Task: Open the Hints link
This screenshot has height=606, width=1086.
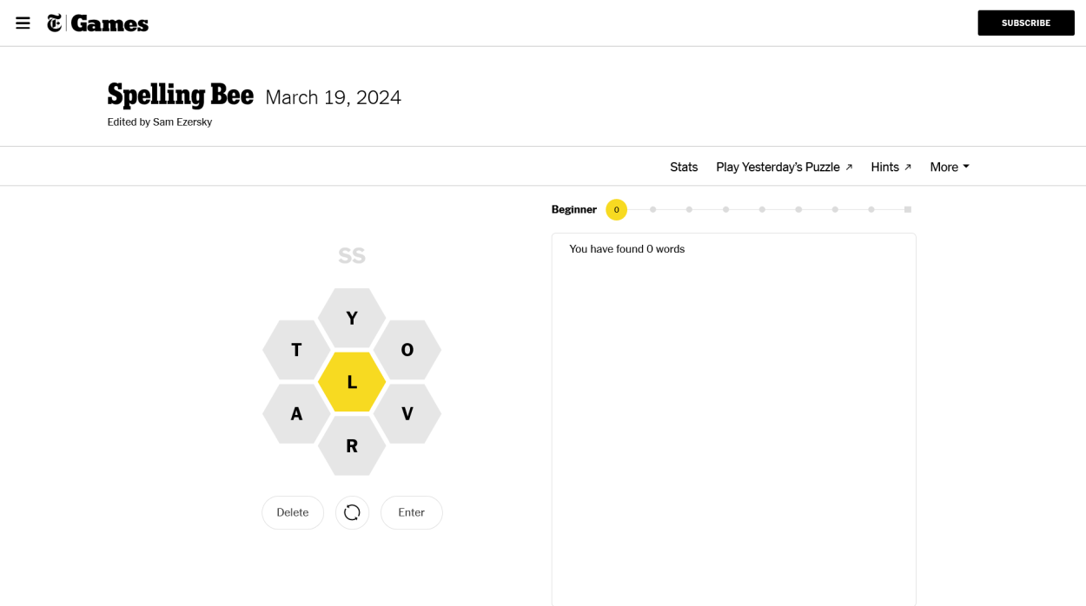Action: click(891, 167)
